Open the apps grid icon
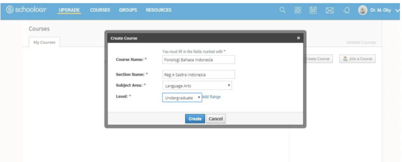402x162 pixels. click(298, 10)
